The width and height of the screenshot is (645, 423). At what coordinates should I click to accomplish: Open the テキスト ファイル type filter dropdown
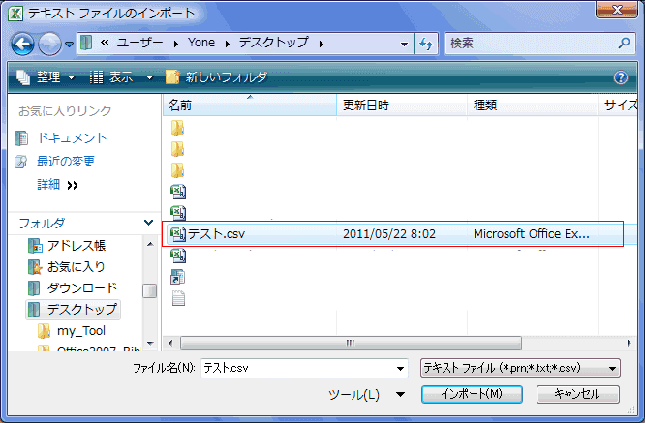pyautogui.click(x=520, y=368)
